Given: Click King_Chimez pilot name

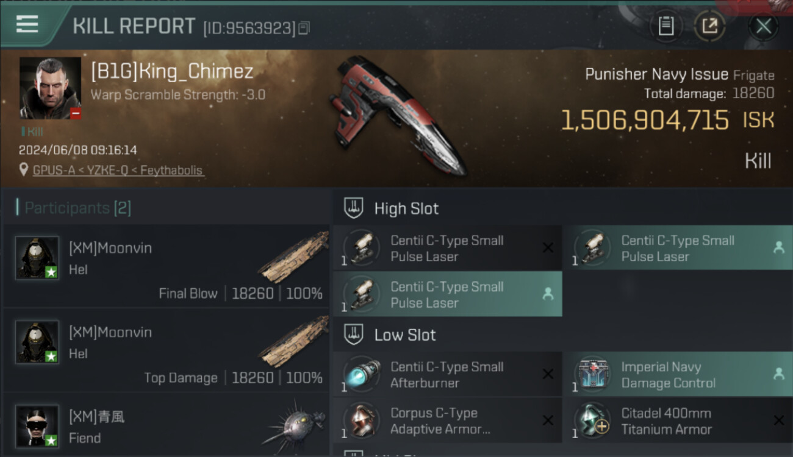Looking at the screenshot, I should click(172, 71).
